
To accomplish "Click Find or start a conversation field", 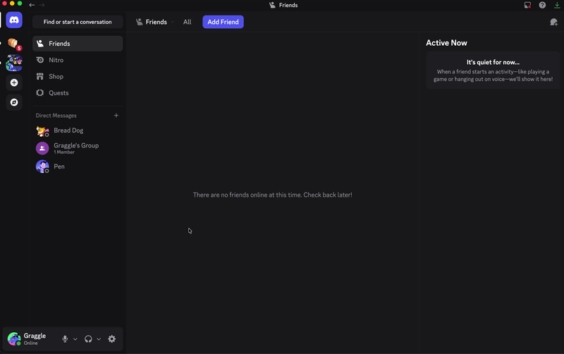I will point(78,22).
